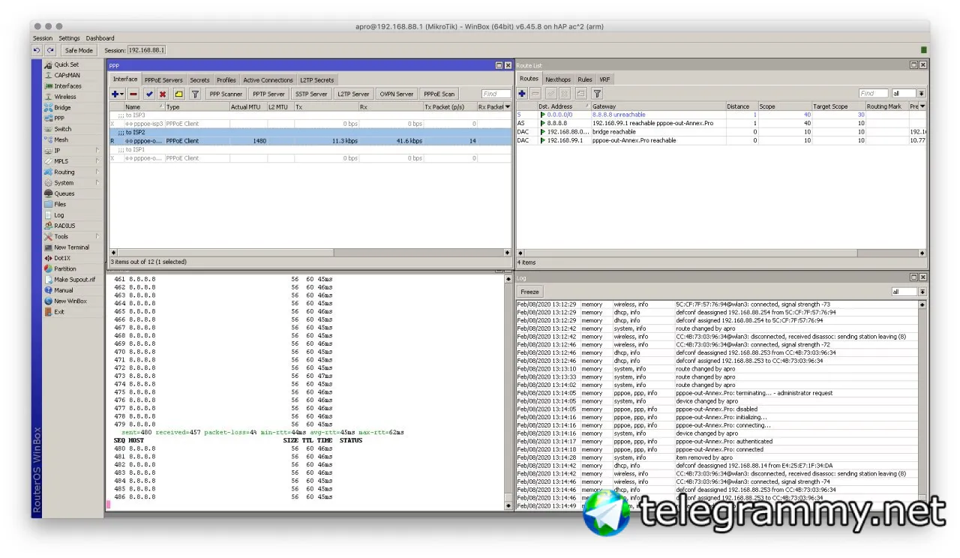Open Bridge from the sidebar
Viewport: 960px width, 558px height.
coord(62,107)
